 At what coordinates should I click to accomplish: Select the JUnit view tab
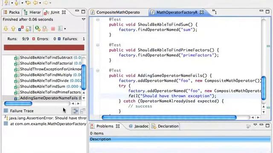point(52,12)
